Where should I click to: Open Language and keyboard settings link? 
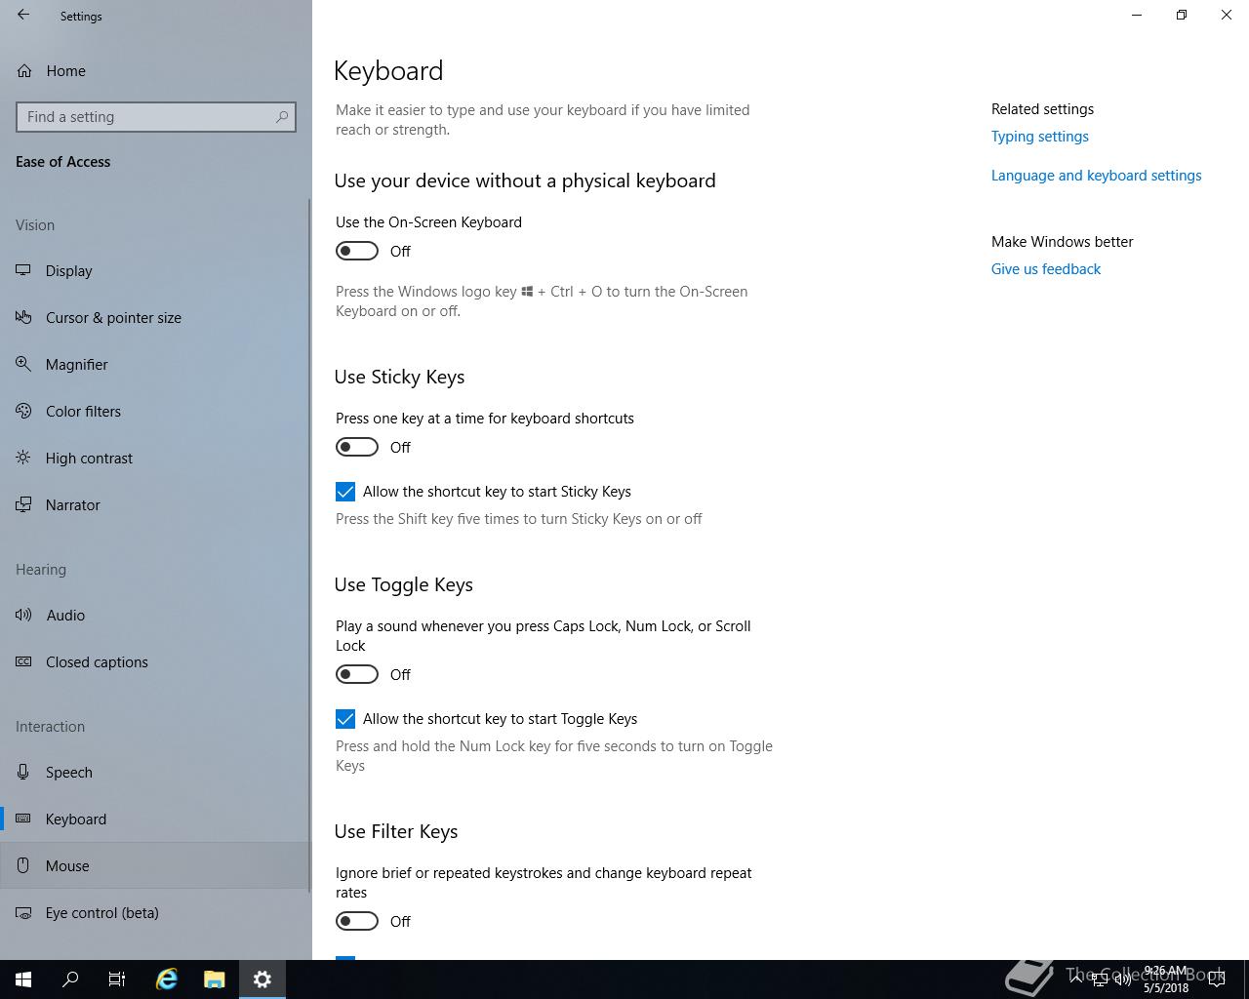pyautogui.click(x=1096, y=176)
